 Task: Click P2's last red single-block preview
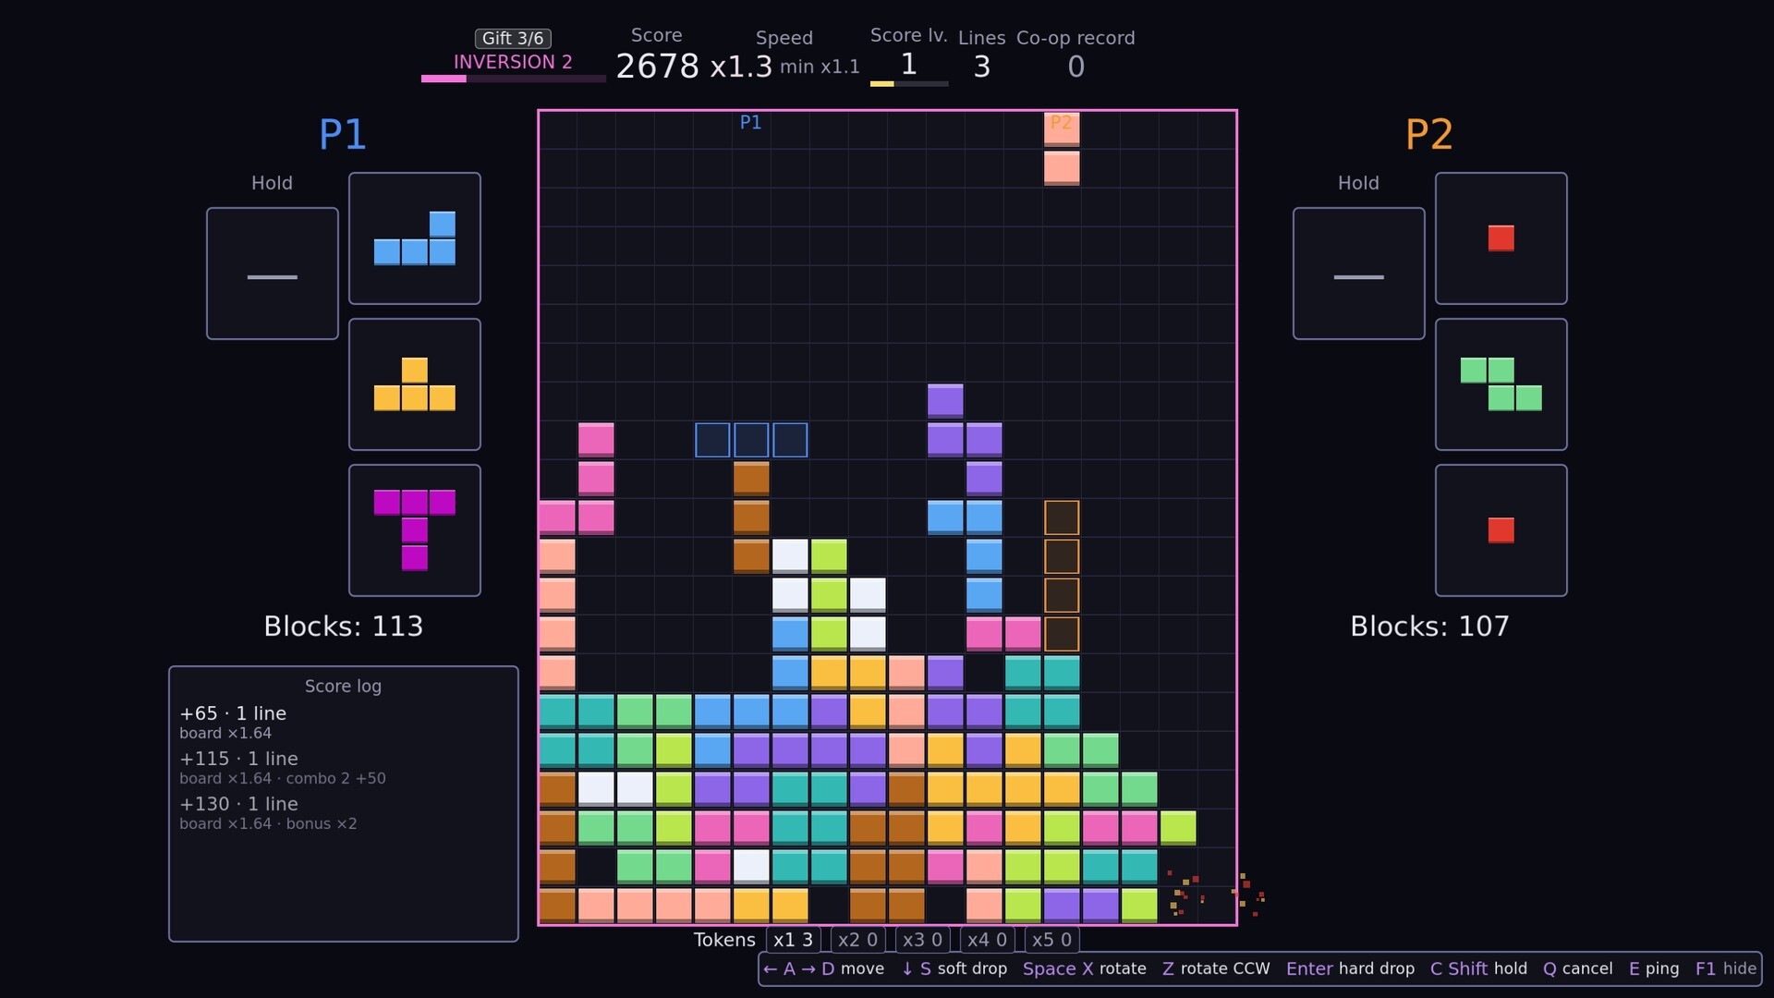point(1501,530)
